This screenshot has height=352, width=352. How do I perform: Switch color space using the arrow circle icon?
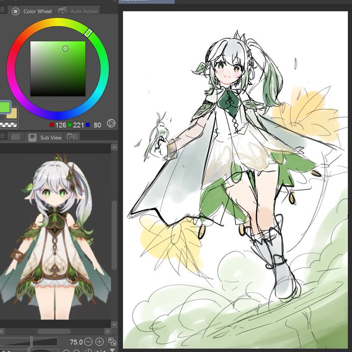tap(111, 123)
